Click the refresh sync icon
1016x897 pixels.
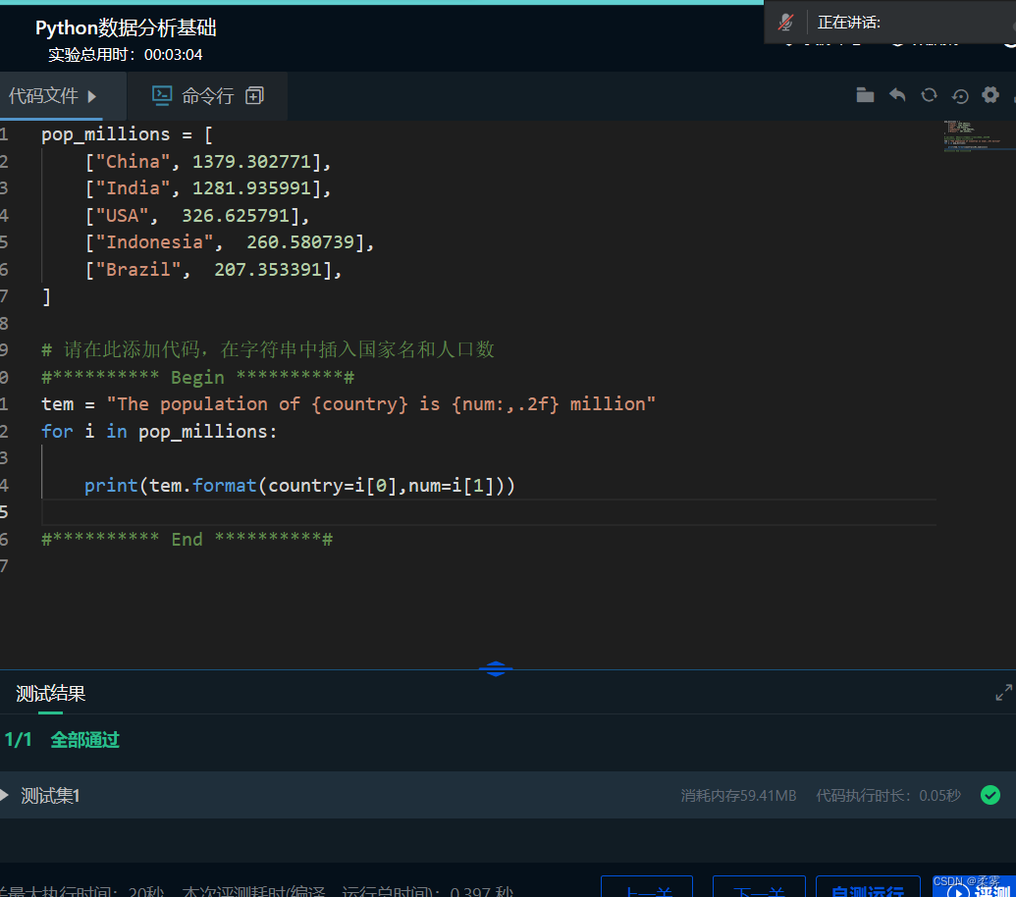(930, 95)
